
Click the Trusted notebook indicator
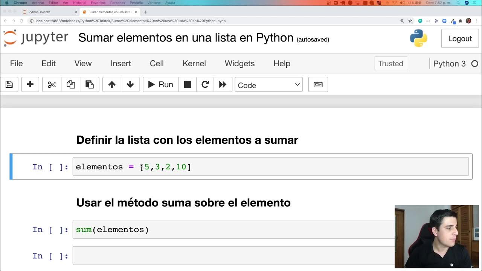pos(390,64)
